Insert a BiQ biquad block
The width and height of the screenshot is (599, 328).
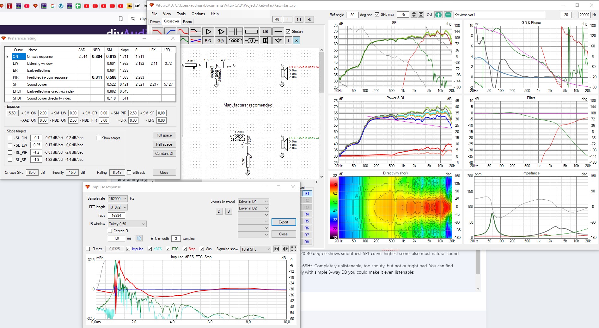208,40
